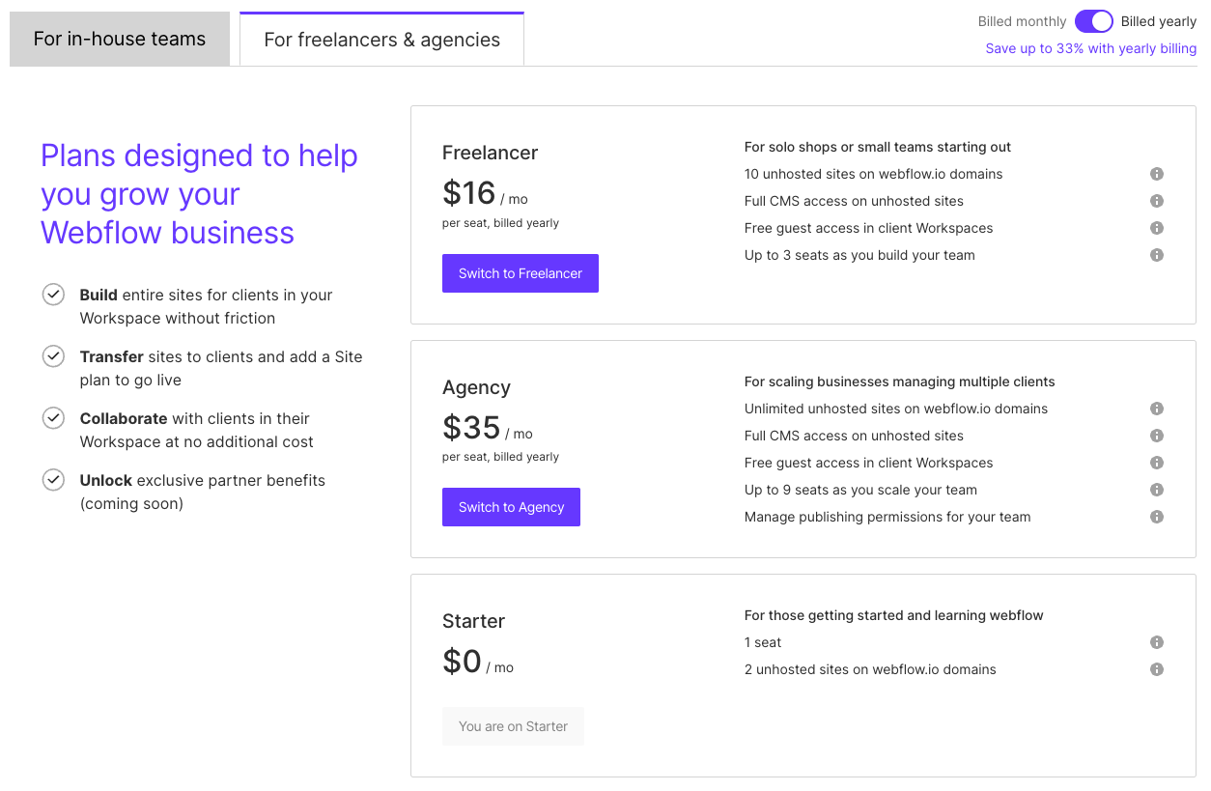The image size is (1211, 791).
Task: Click the You are on Starter button
Action: pos(513,726)
